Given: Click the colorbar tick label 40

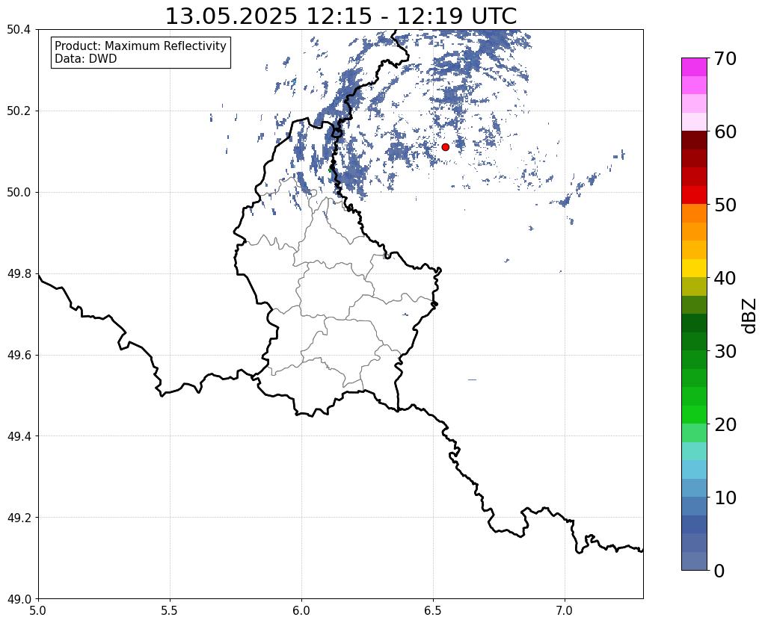Looking at the screenshot, I should coord(725,278).
